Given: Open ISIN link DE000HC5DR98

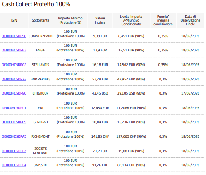Looking at the screenshot, I should 14,36.
